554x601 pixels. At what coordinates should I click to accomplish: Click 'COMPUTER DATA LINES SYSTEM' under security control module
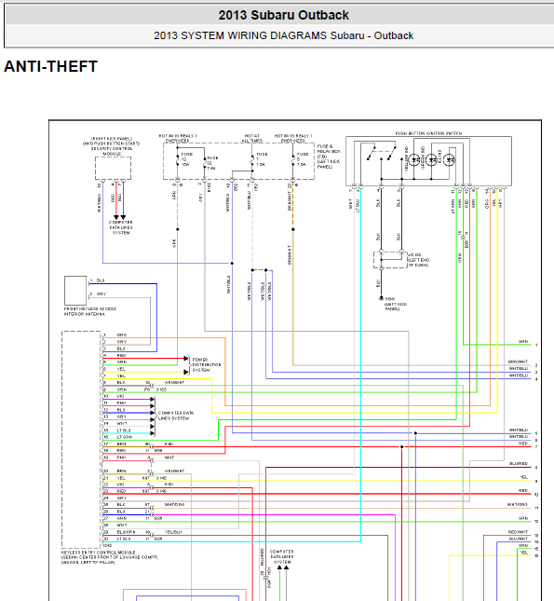click(x=121, y=227)
